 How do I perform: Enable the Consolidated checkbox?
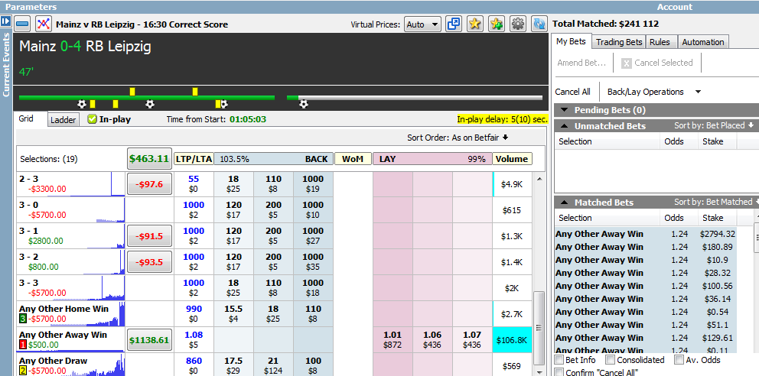point(610,360)
